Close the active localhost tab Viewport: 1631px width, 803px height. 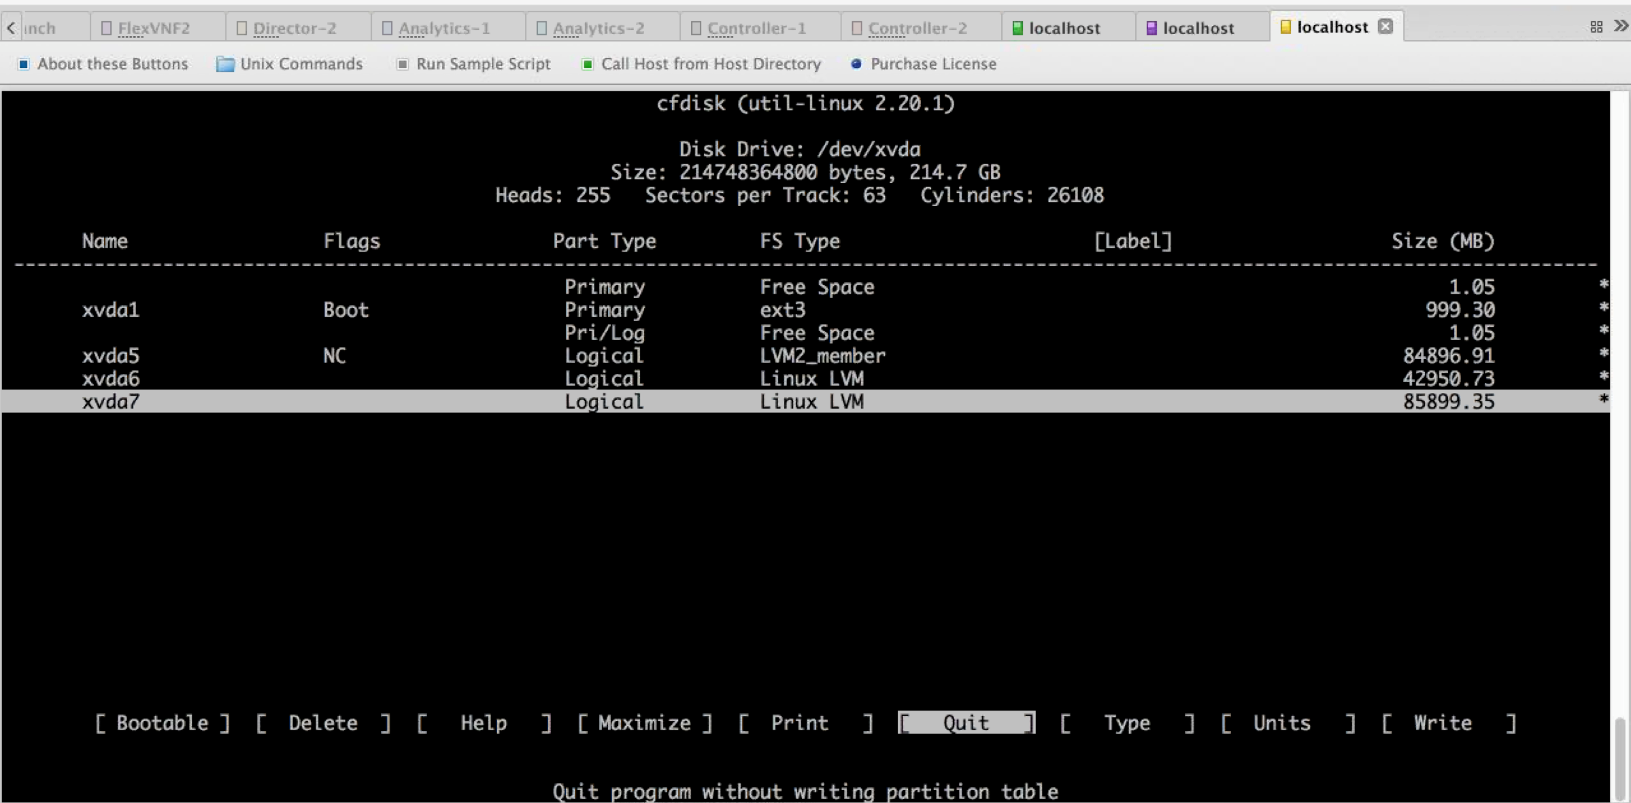1385,27
